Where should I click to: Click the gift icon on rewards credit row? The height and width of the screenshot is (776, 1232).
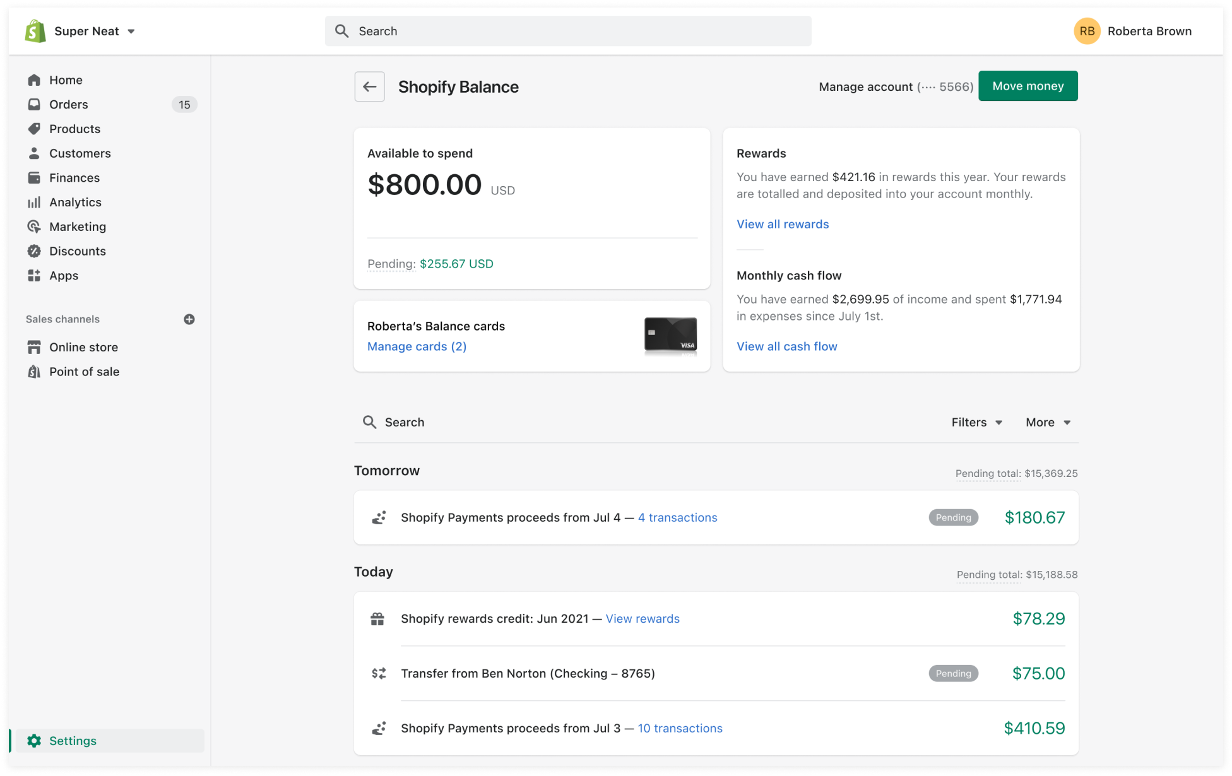click(377, 619)
